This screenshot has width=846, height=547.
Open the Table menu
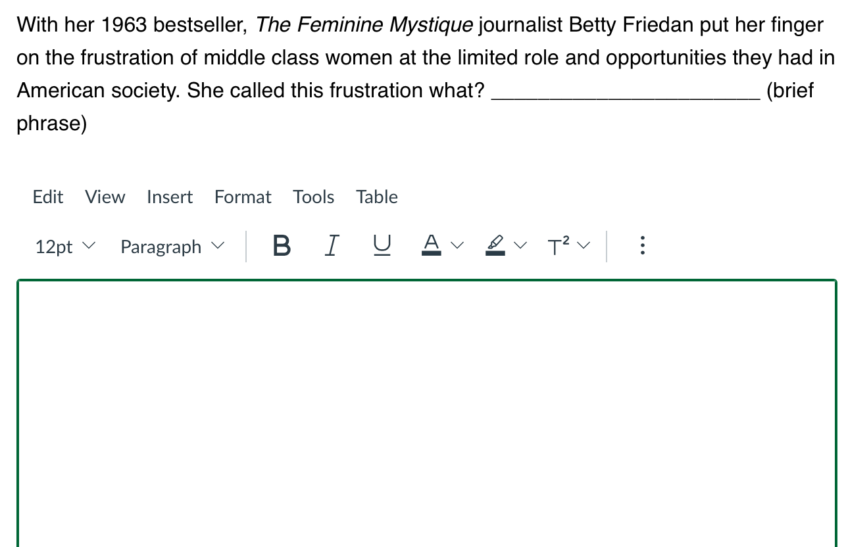[376, 197]
